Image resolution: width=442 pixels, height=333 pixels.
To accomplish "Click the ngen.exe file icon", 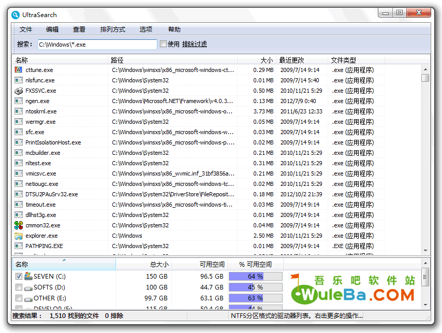I will point(19,101).
